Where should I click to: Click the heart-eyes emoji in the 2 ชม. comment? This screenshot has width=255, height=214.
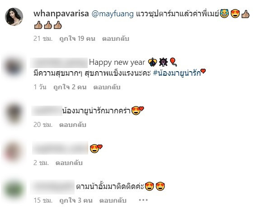(96, 149)
